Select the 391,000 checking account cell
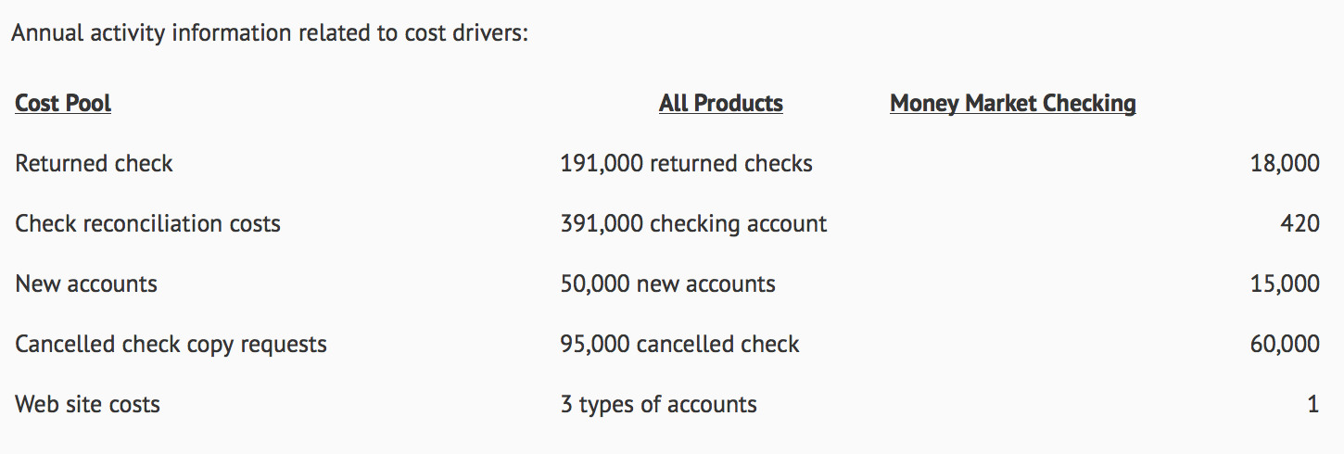The height and width of the screenshot is (454, 1344). (x=693, y=223)
